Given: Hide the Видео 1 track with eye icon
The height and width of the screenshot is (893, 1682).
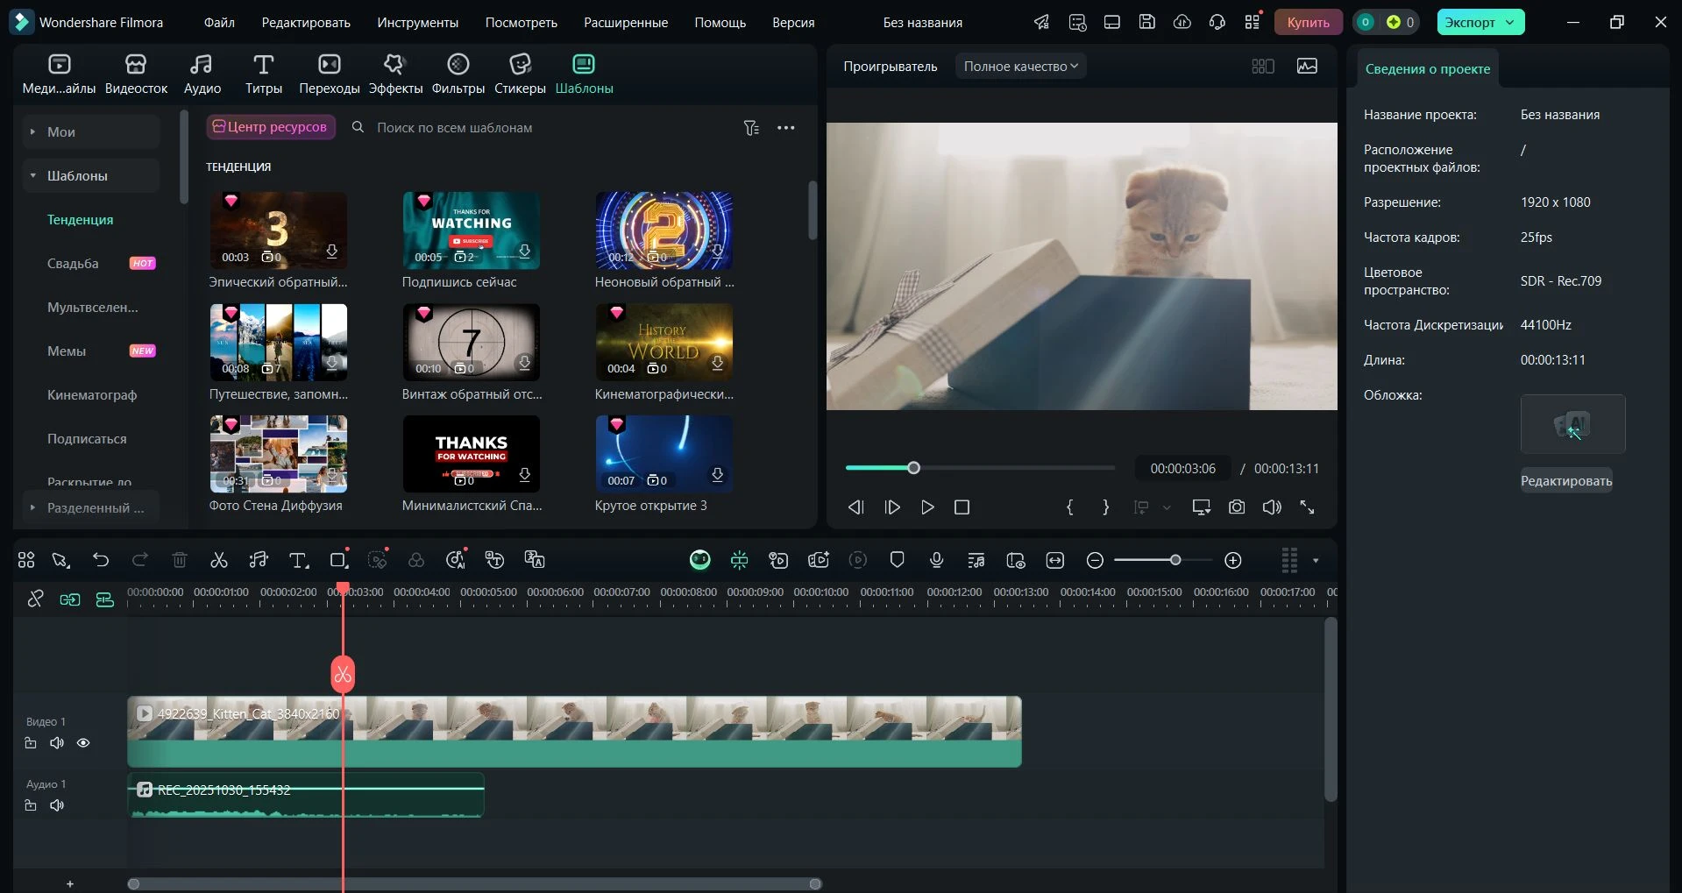Looking at the screenshot, I should point(83,743).
